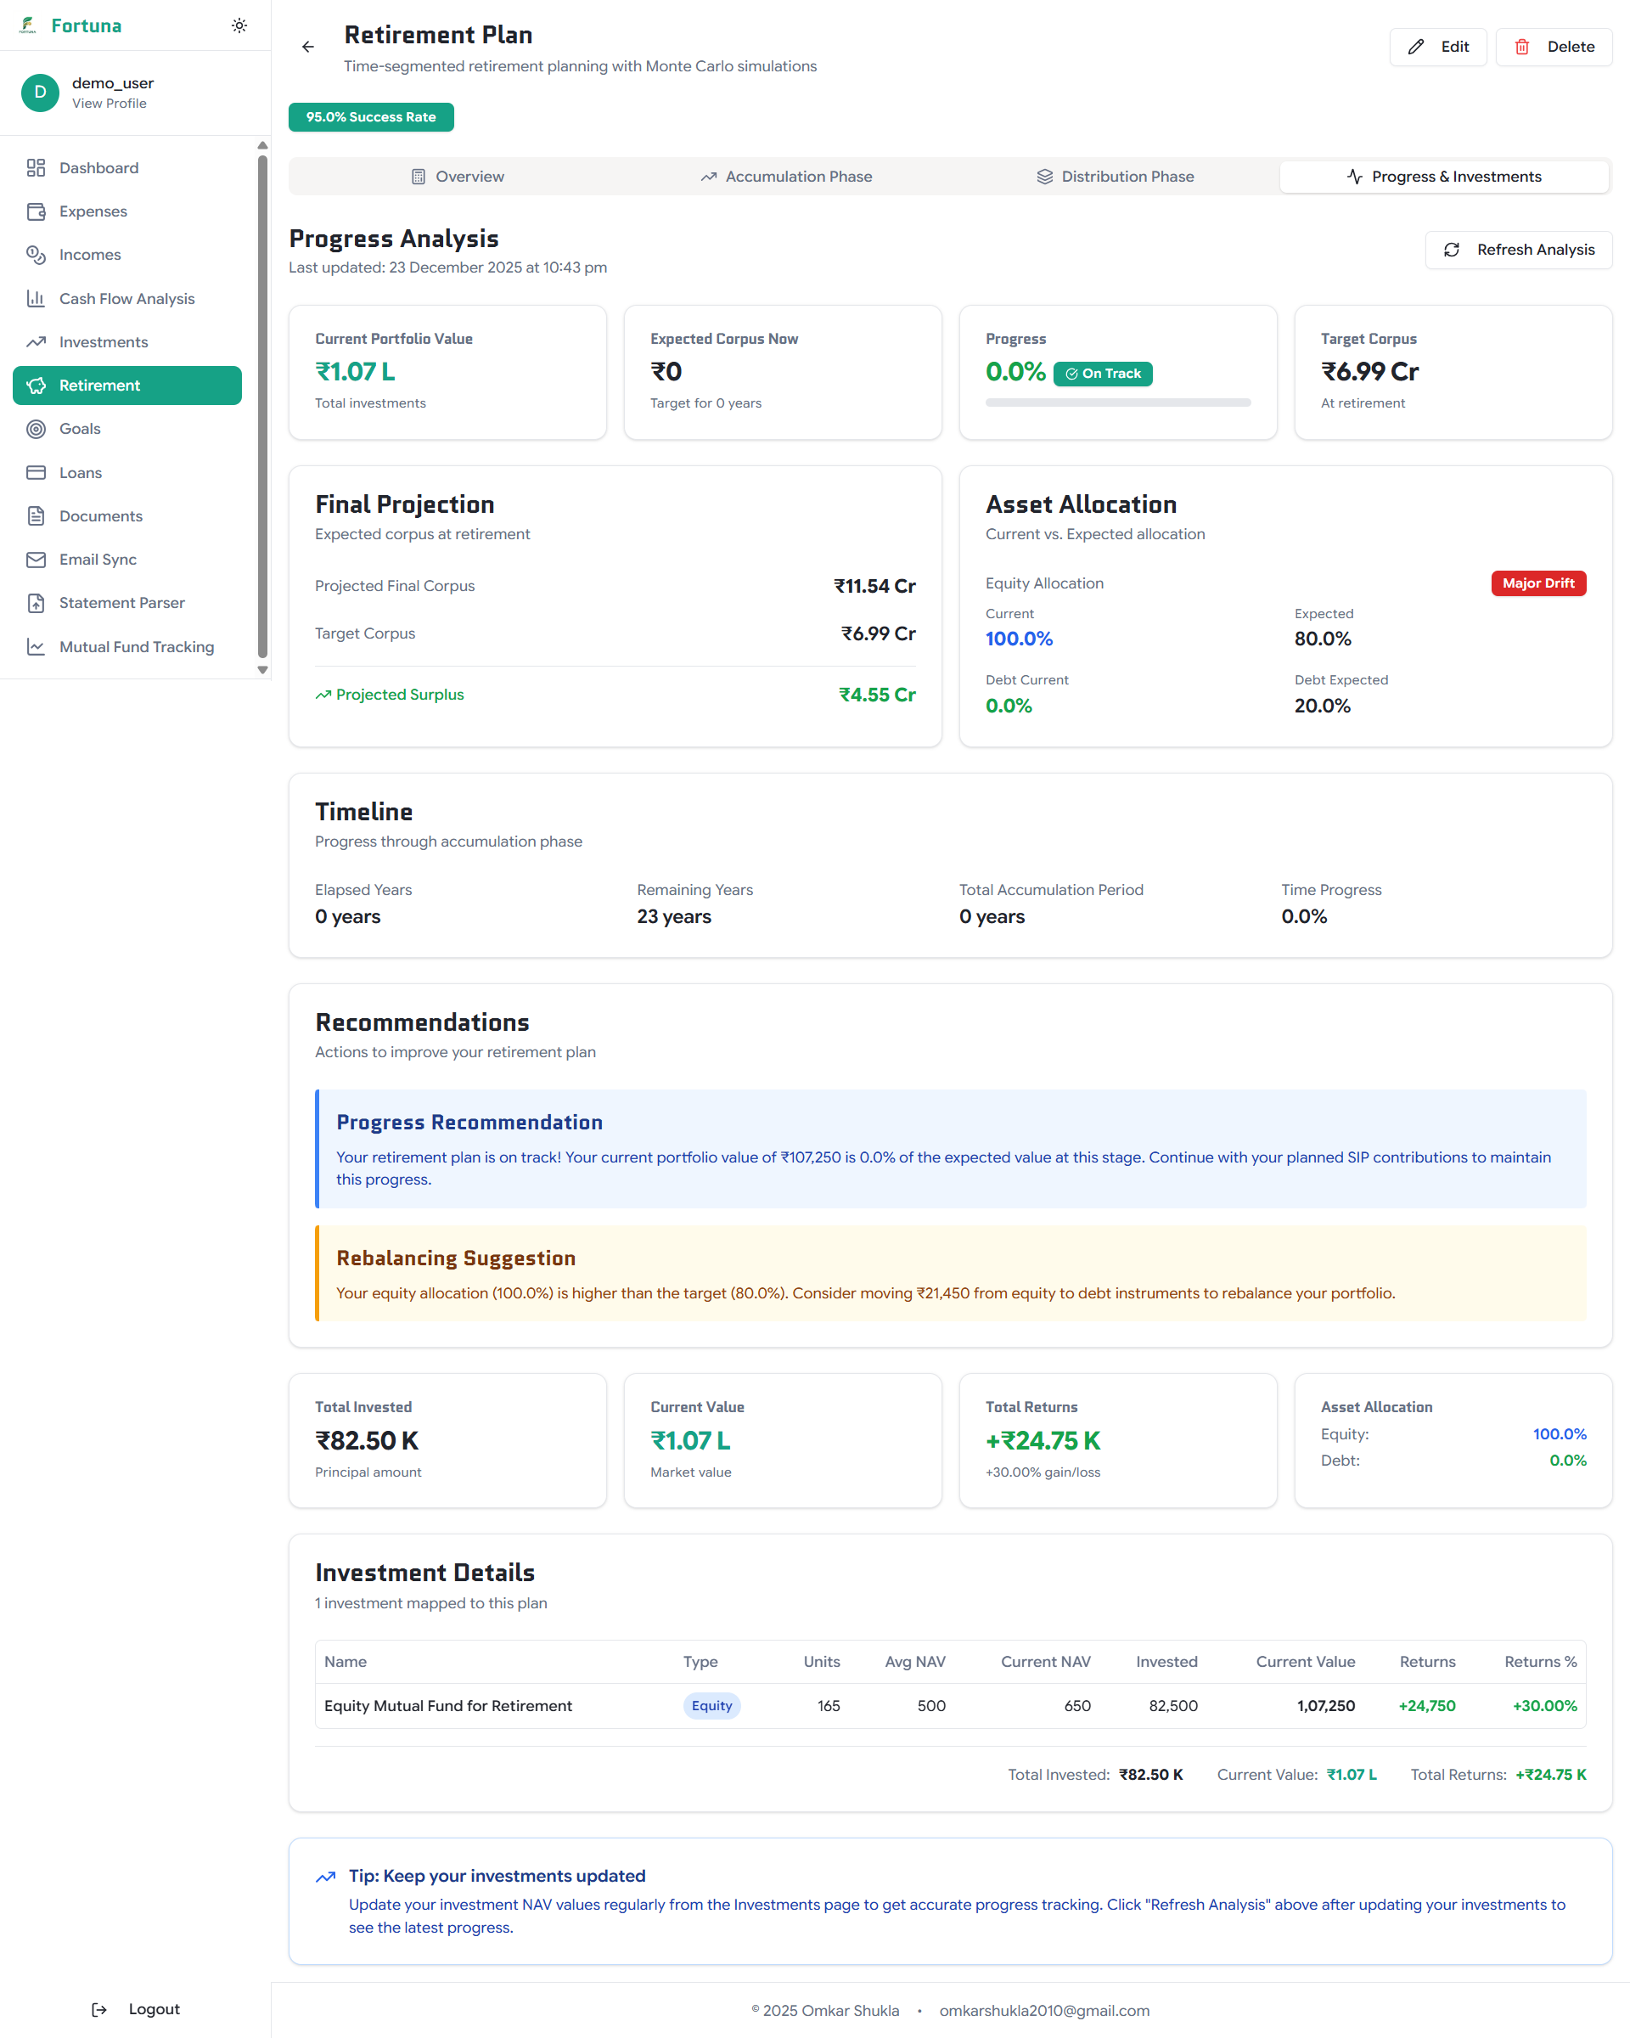Screen dimensions: 1630x2038
Task: Open the Dashboard from the sidebar
Action: (98, 167)
